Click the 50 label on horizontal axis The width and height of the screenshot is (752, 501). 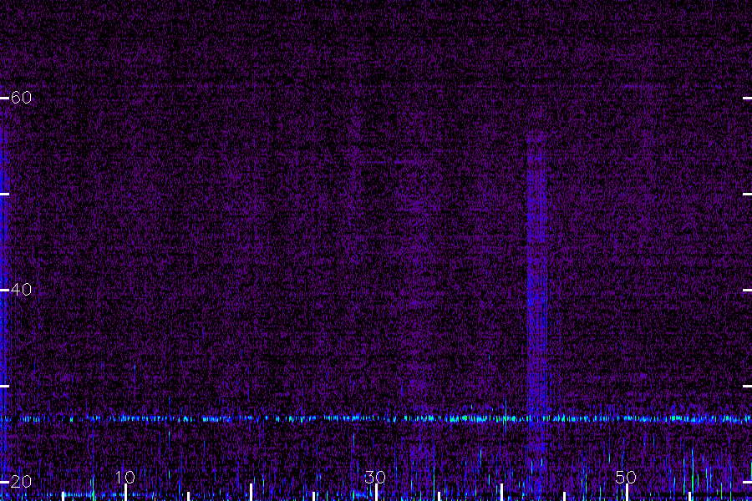(626, 477)
